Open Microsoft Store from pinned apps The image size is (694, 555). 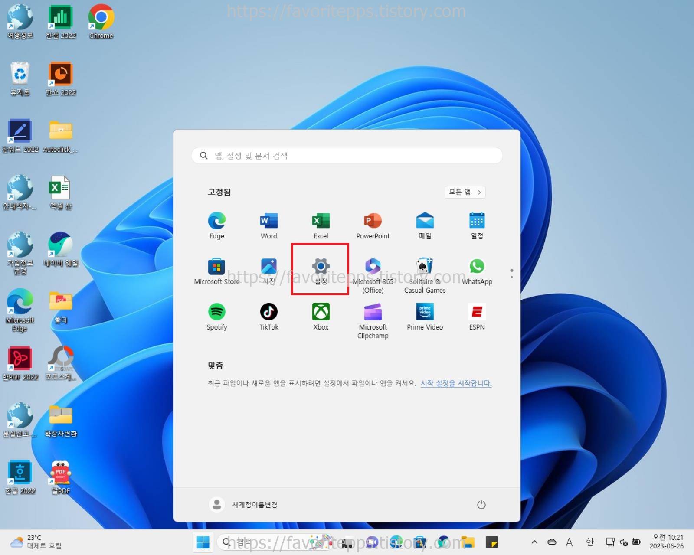(x=216, y=271)
